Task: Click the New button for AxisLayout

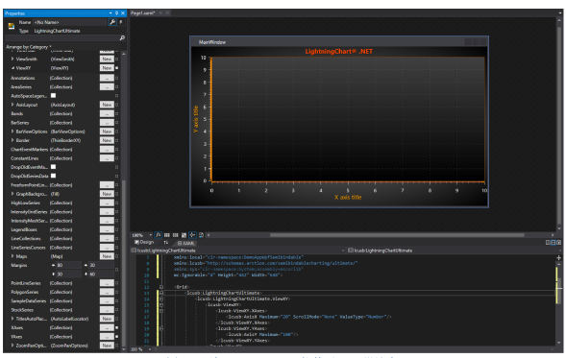Action: [107, 105]
